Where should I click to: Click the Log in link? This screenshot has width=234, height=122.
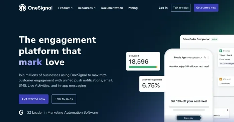[x=163, y=8]
